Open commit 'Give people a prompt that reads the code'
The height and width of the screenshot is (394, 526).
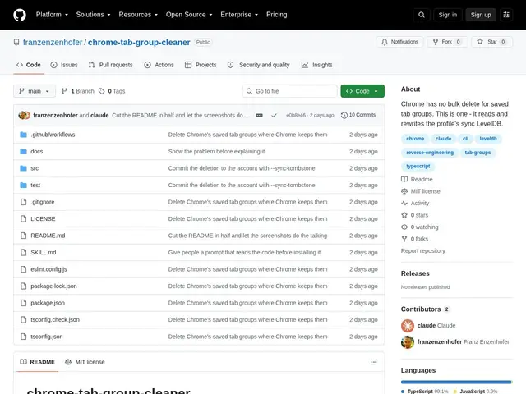pos(244,252)
